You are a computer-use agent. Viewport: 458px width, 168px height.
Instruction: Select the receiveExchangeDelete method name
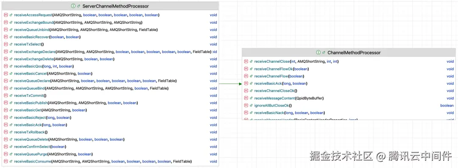click(34, 59)
